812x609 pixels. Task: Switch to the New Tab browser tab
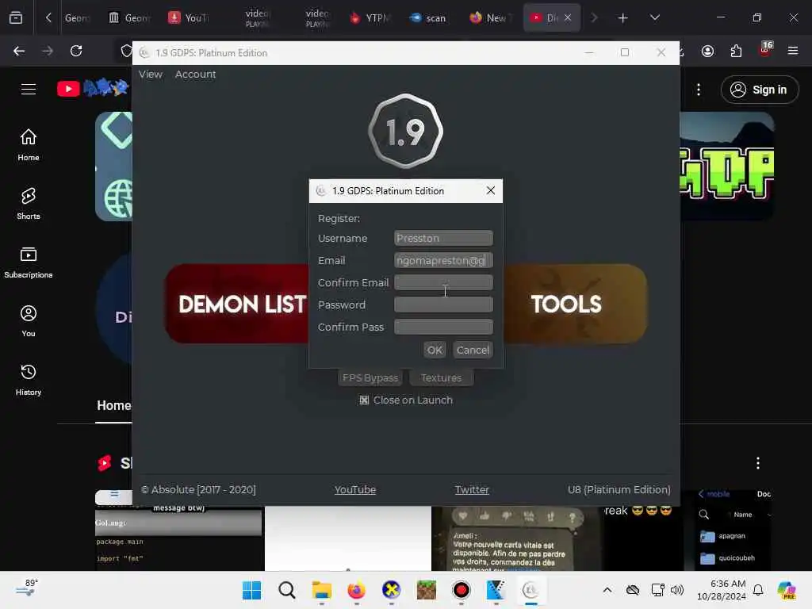point(489,18)
